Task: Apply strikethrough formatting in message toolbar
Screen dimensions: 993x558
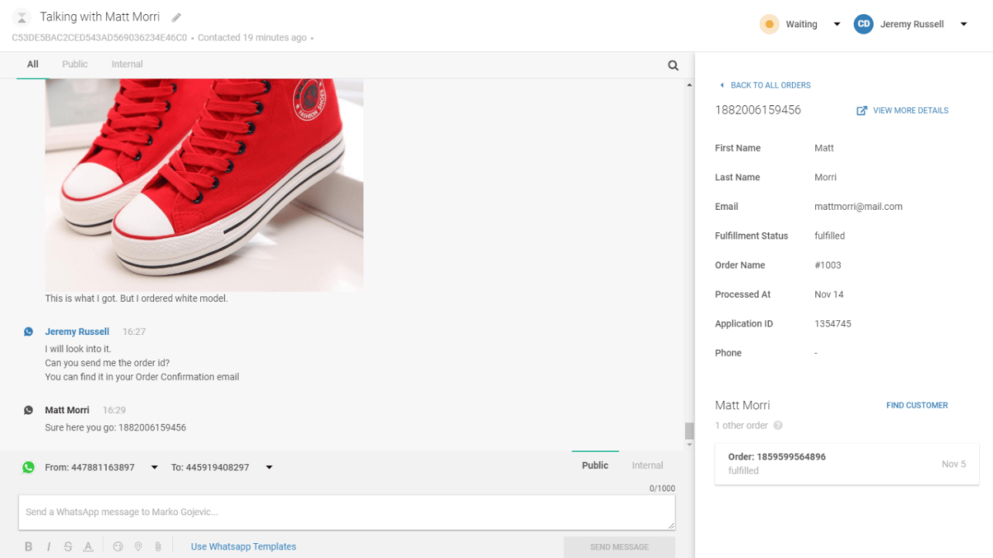Action: tap(68, 546)
